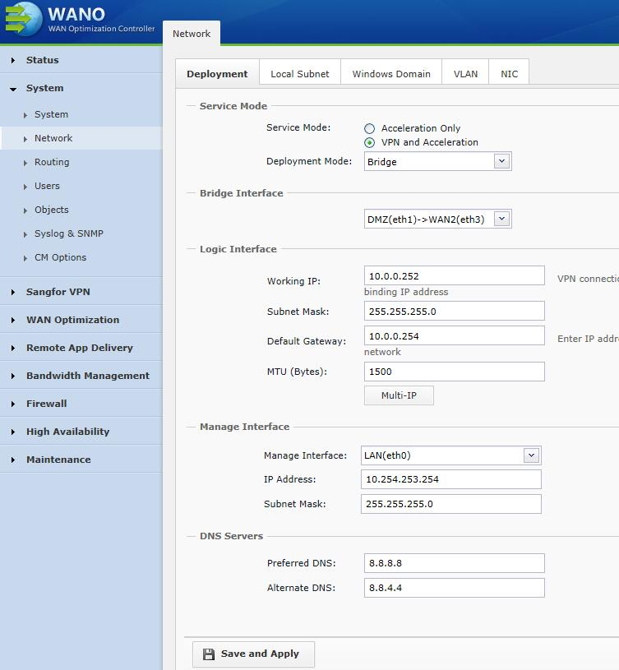Open Syslog & SNMP settings
This screenshot has width=619, height=670.
coord(69,233)
